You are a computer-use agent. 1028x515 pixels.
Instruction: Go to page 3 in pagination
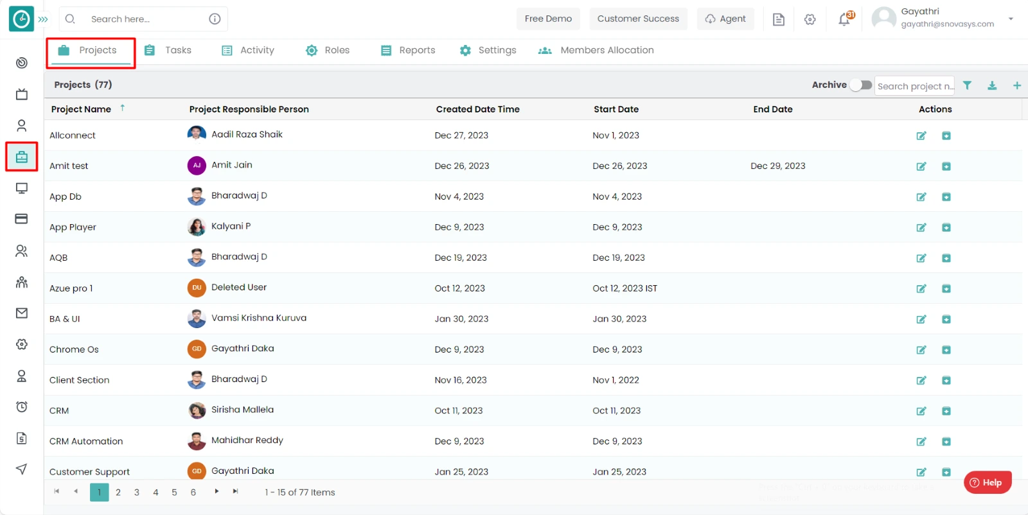[137, 493]
